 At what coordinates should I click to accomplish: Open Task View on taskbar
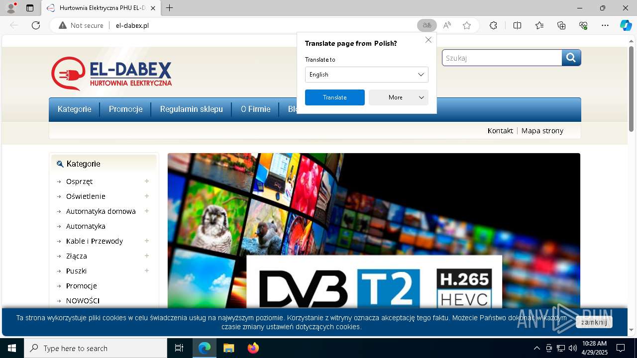pyautogui.click(x=179, y=348)
